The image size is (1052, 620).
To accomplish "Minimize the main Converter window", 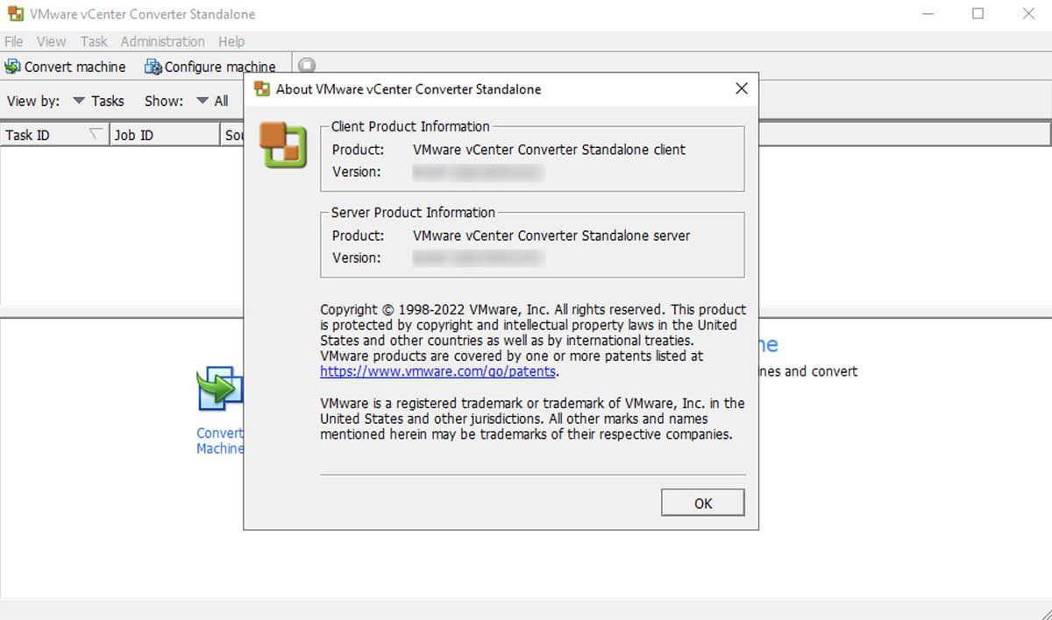I will (929, 14).
